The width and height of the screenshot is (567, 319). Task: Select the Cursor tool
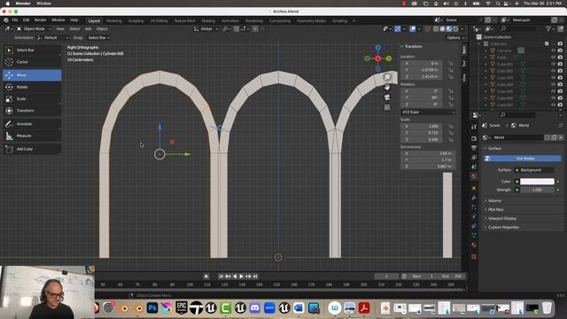(32, 62)
